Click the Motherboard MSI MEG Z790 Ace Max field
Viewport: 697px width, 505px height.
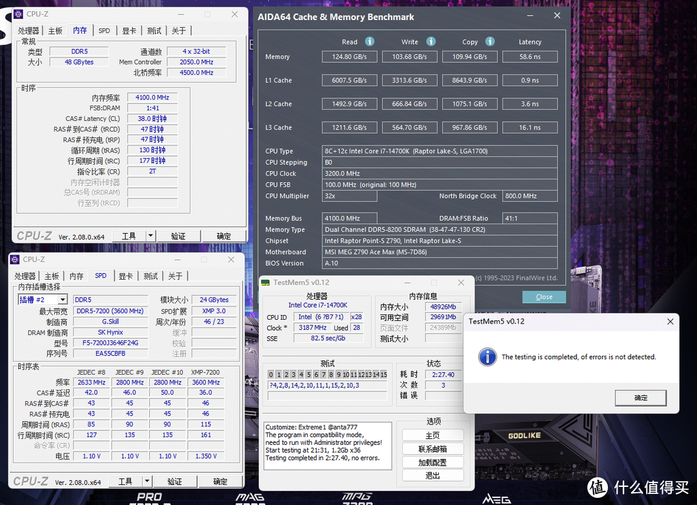439,252
